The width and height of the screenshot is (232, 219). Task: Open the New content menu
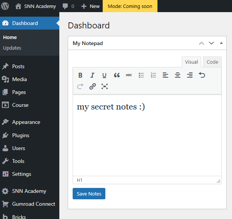coord(91,6)
